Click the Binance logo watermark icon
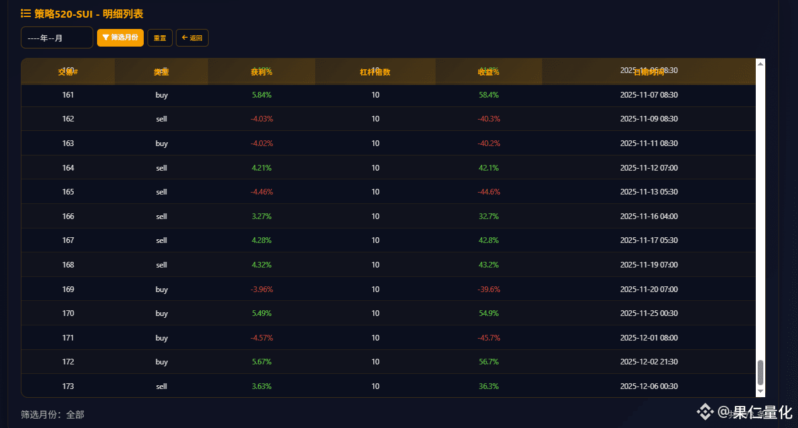 pos(705,412)
